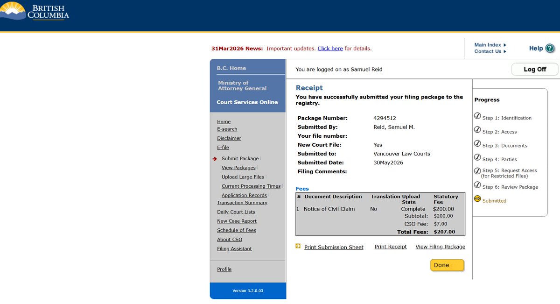Click the red arrow beside Submit Package
560x304 pixels.
click(215, 159)
